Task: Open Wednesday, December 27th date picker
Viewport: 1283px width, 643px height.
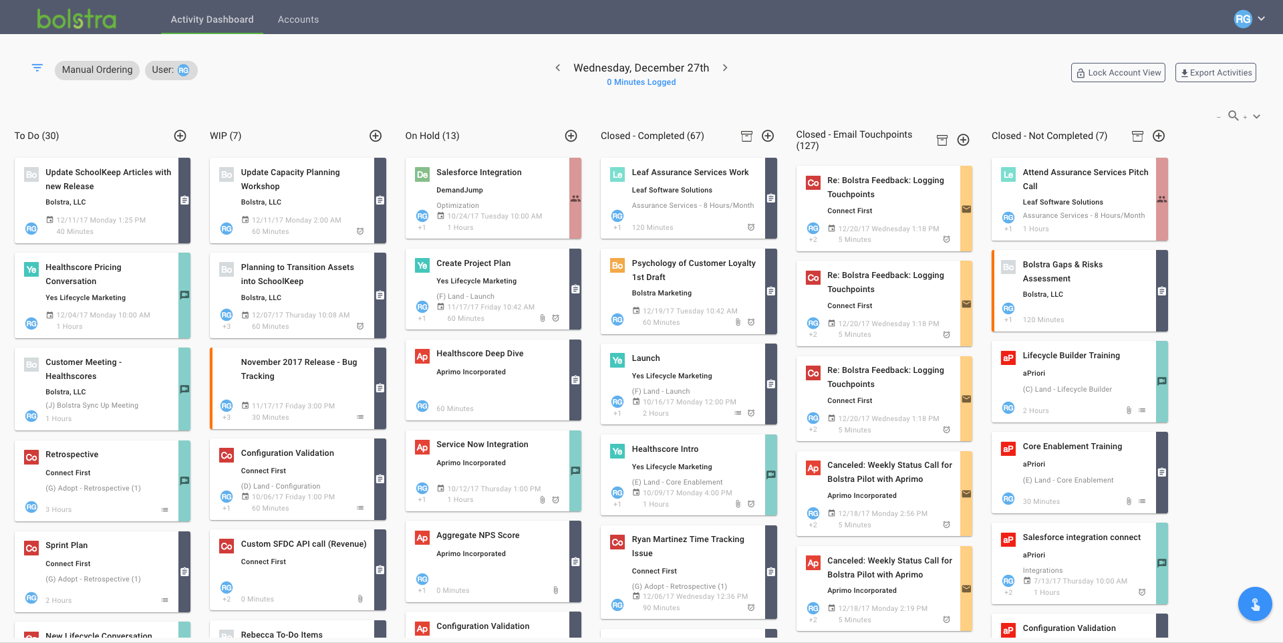Action: point(641,68)
